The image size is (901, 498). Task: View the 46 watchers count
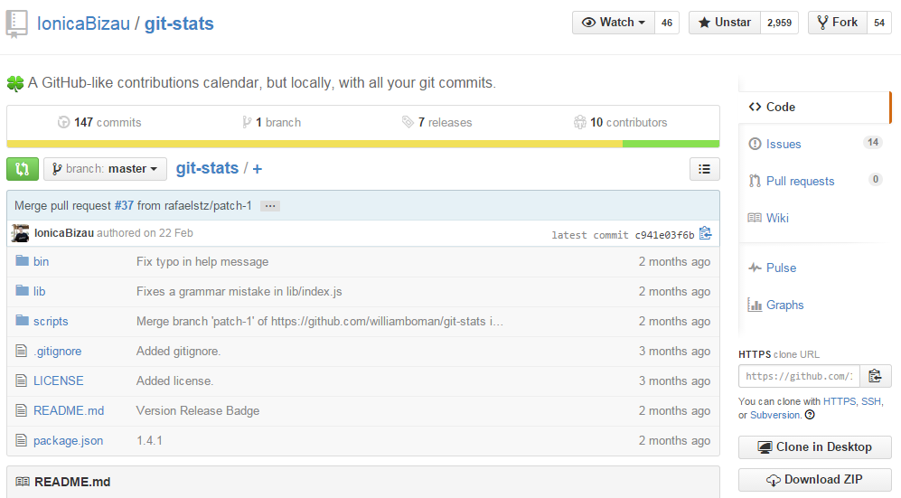point(667,23)
